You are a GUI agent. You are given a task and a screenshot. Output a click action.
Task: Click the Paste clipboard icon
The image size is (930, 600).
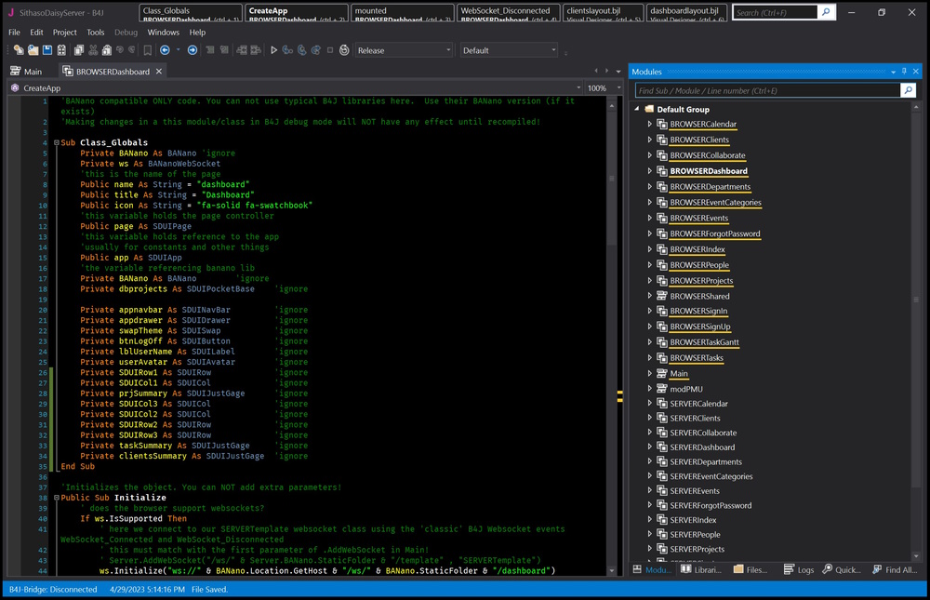click(107, 50)
